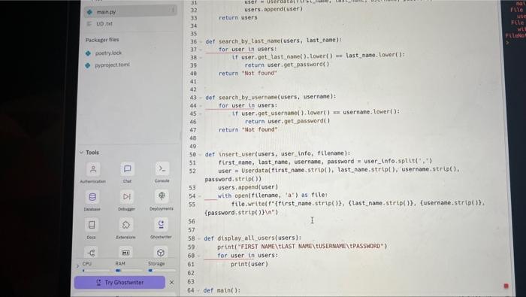Click the Storage usage bar
Viewport: 526px width, 297px height.
pyautogui.click(x=162, y=270)
